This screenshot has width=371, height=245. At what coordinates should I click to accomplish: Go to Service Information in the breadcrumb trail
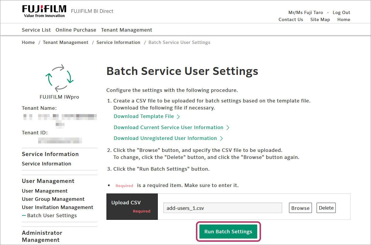click(118, 42)
